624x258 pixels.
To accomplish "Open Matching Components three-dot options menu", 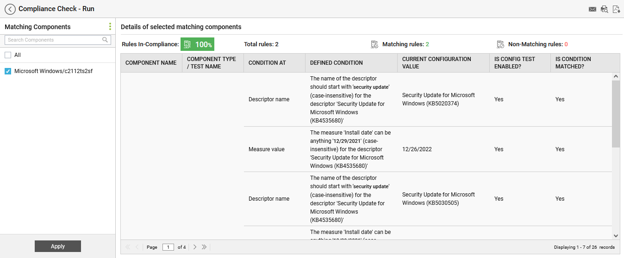I will click(110, 26).
